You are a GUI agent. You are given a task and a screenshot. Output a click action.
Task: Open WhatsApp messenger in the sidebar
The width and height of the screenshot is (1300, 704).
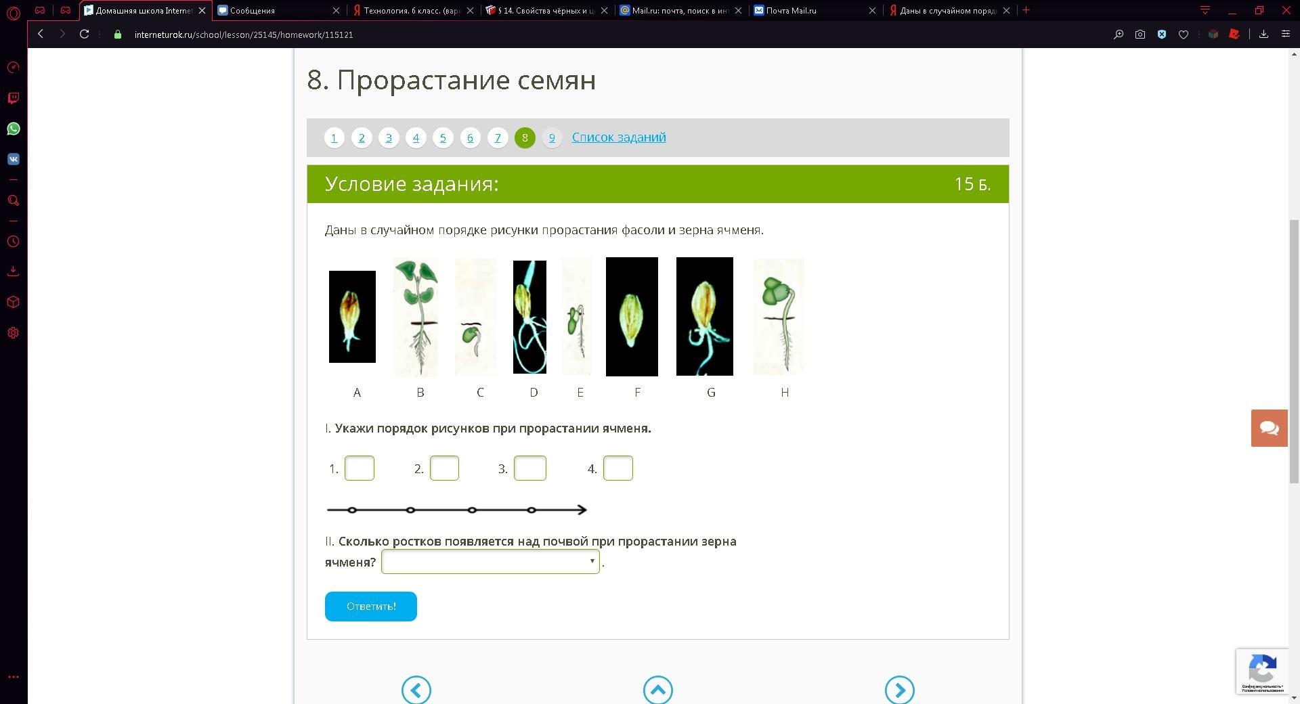13,129
